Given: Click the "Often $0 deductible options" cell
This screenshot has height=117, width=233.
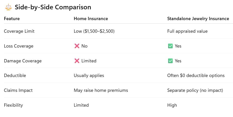Looking at the screenshot, I should (196, 75).
